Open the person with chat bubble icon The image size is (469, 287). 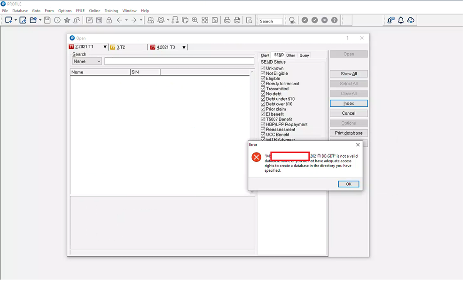391,20
